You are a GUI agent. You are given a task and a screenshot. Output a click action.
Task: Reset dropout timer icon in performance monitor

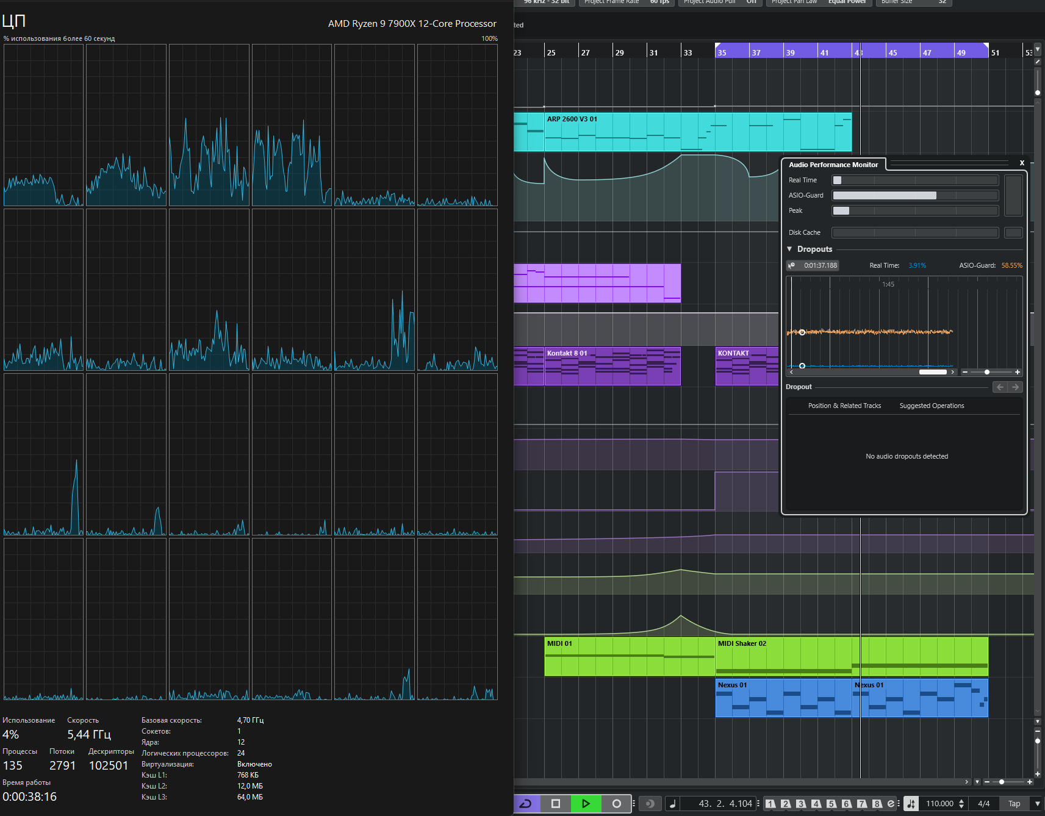pyautogui.click(x=792, y=265)
